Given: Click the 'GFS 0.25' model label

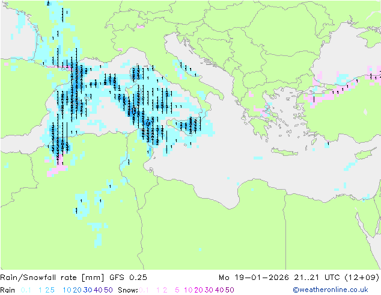Looking at the screenshot, I should point(128,278).
